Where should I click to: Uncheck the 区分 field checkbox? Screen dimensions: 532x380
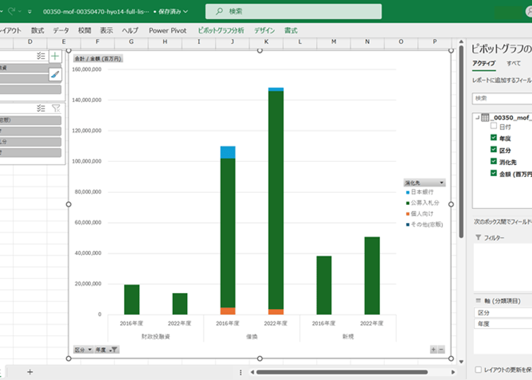click(x=493, y=150)
